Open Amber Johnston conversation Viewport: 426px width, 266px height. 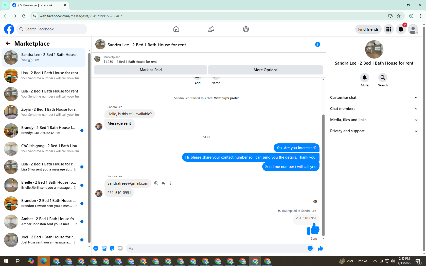[x=44, y=222]
